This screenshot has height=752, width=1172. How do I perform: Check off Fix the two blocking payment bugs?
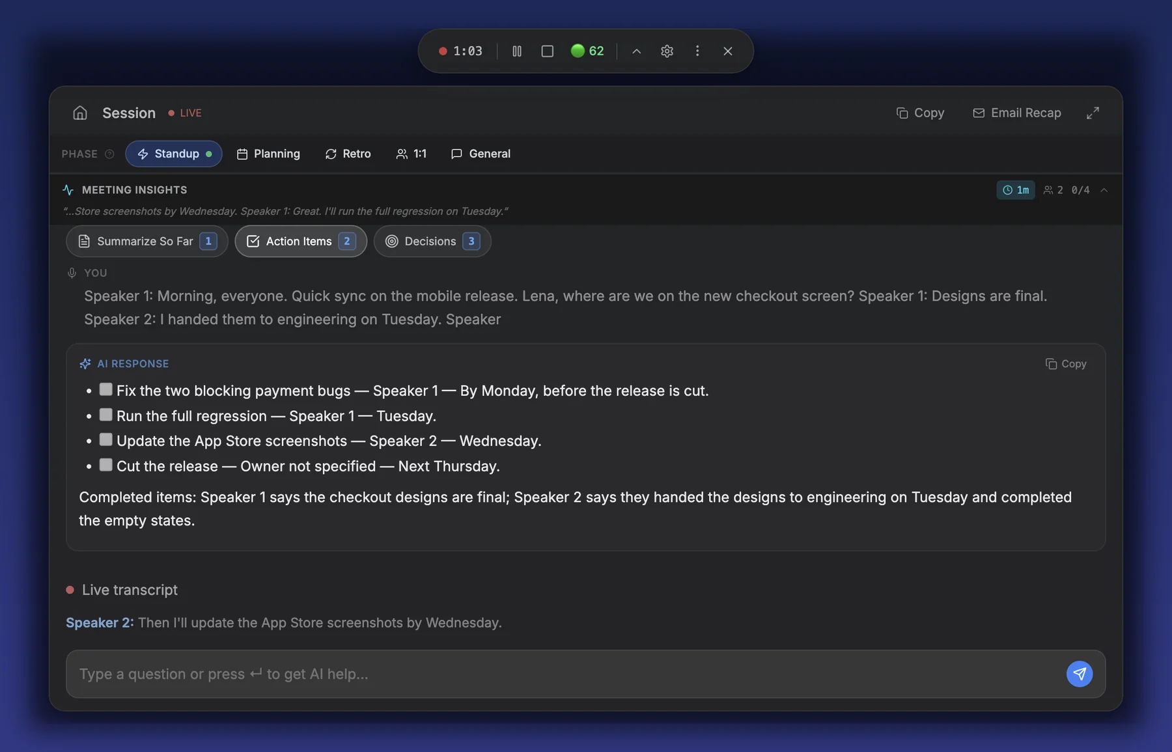click(x=105, y=389)
